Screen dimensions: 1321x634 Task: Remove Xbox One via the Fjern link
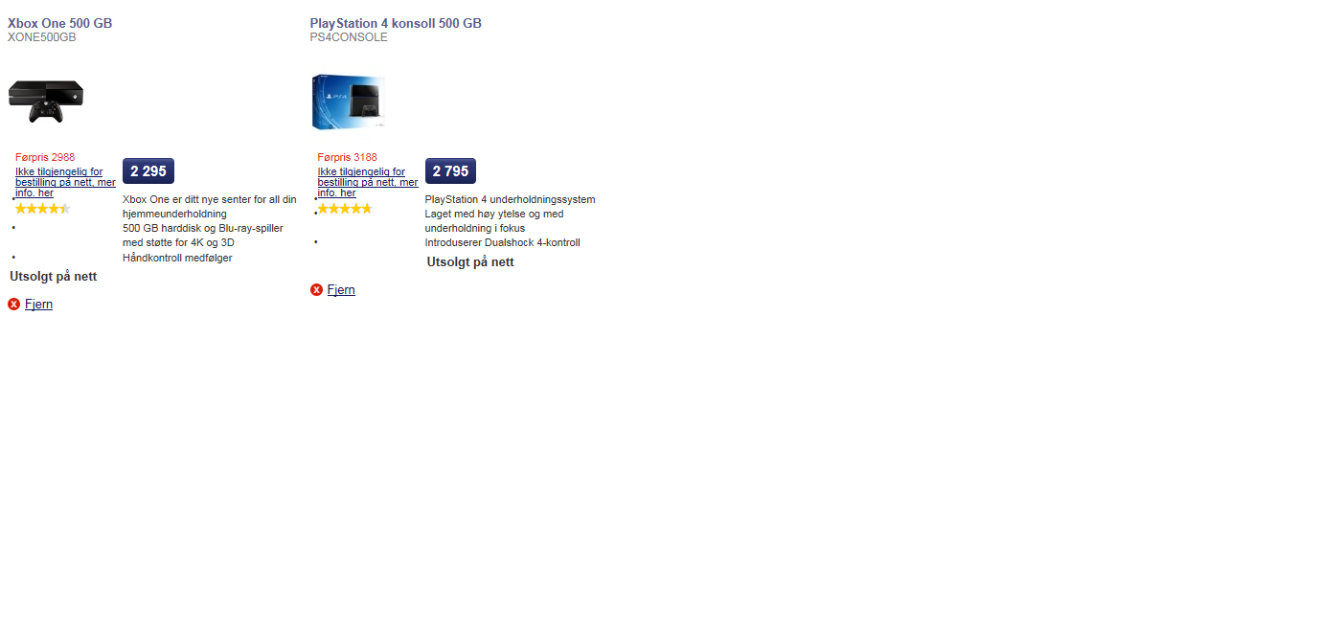click(x=38, y=305)
